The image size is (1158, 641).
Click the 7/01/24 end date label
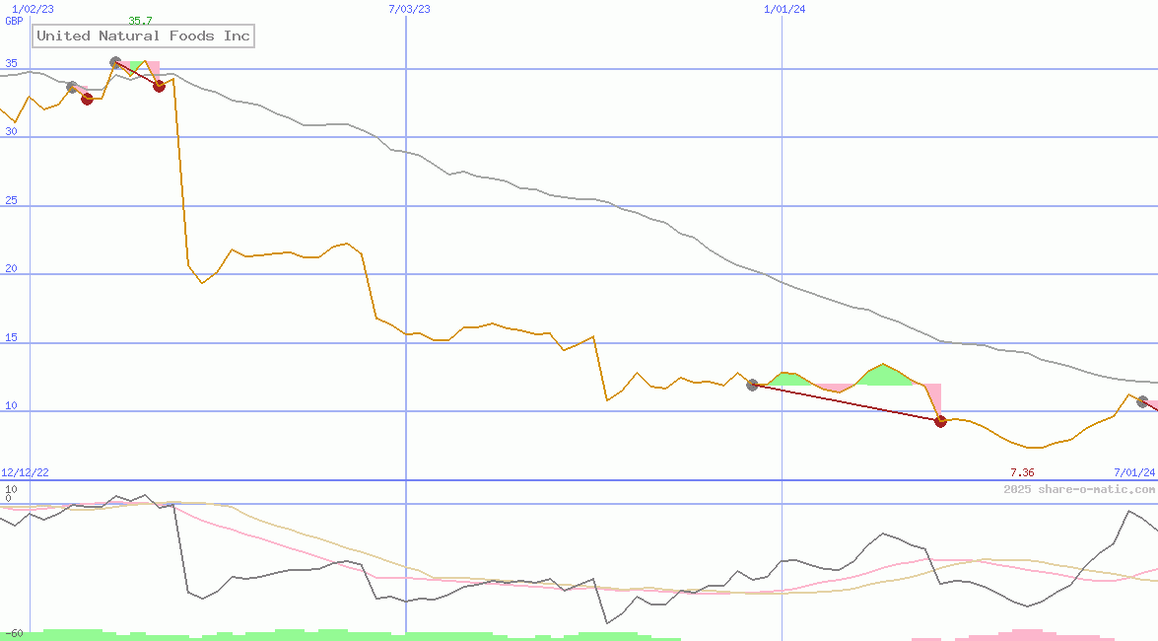point(1133,472)
